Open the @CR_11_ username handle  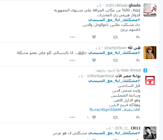pyautogui.click(x=122, y=128)
